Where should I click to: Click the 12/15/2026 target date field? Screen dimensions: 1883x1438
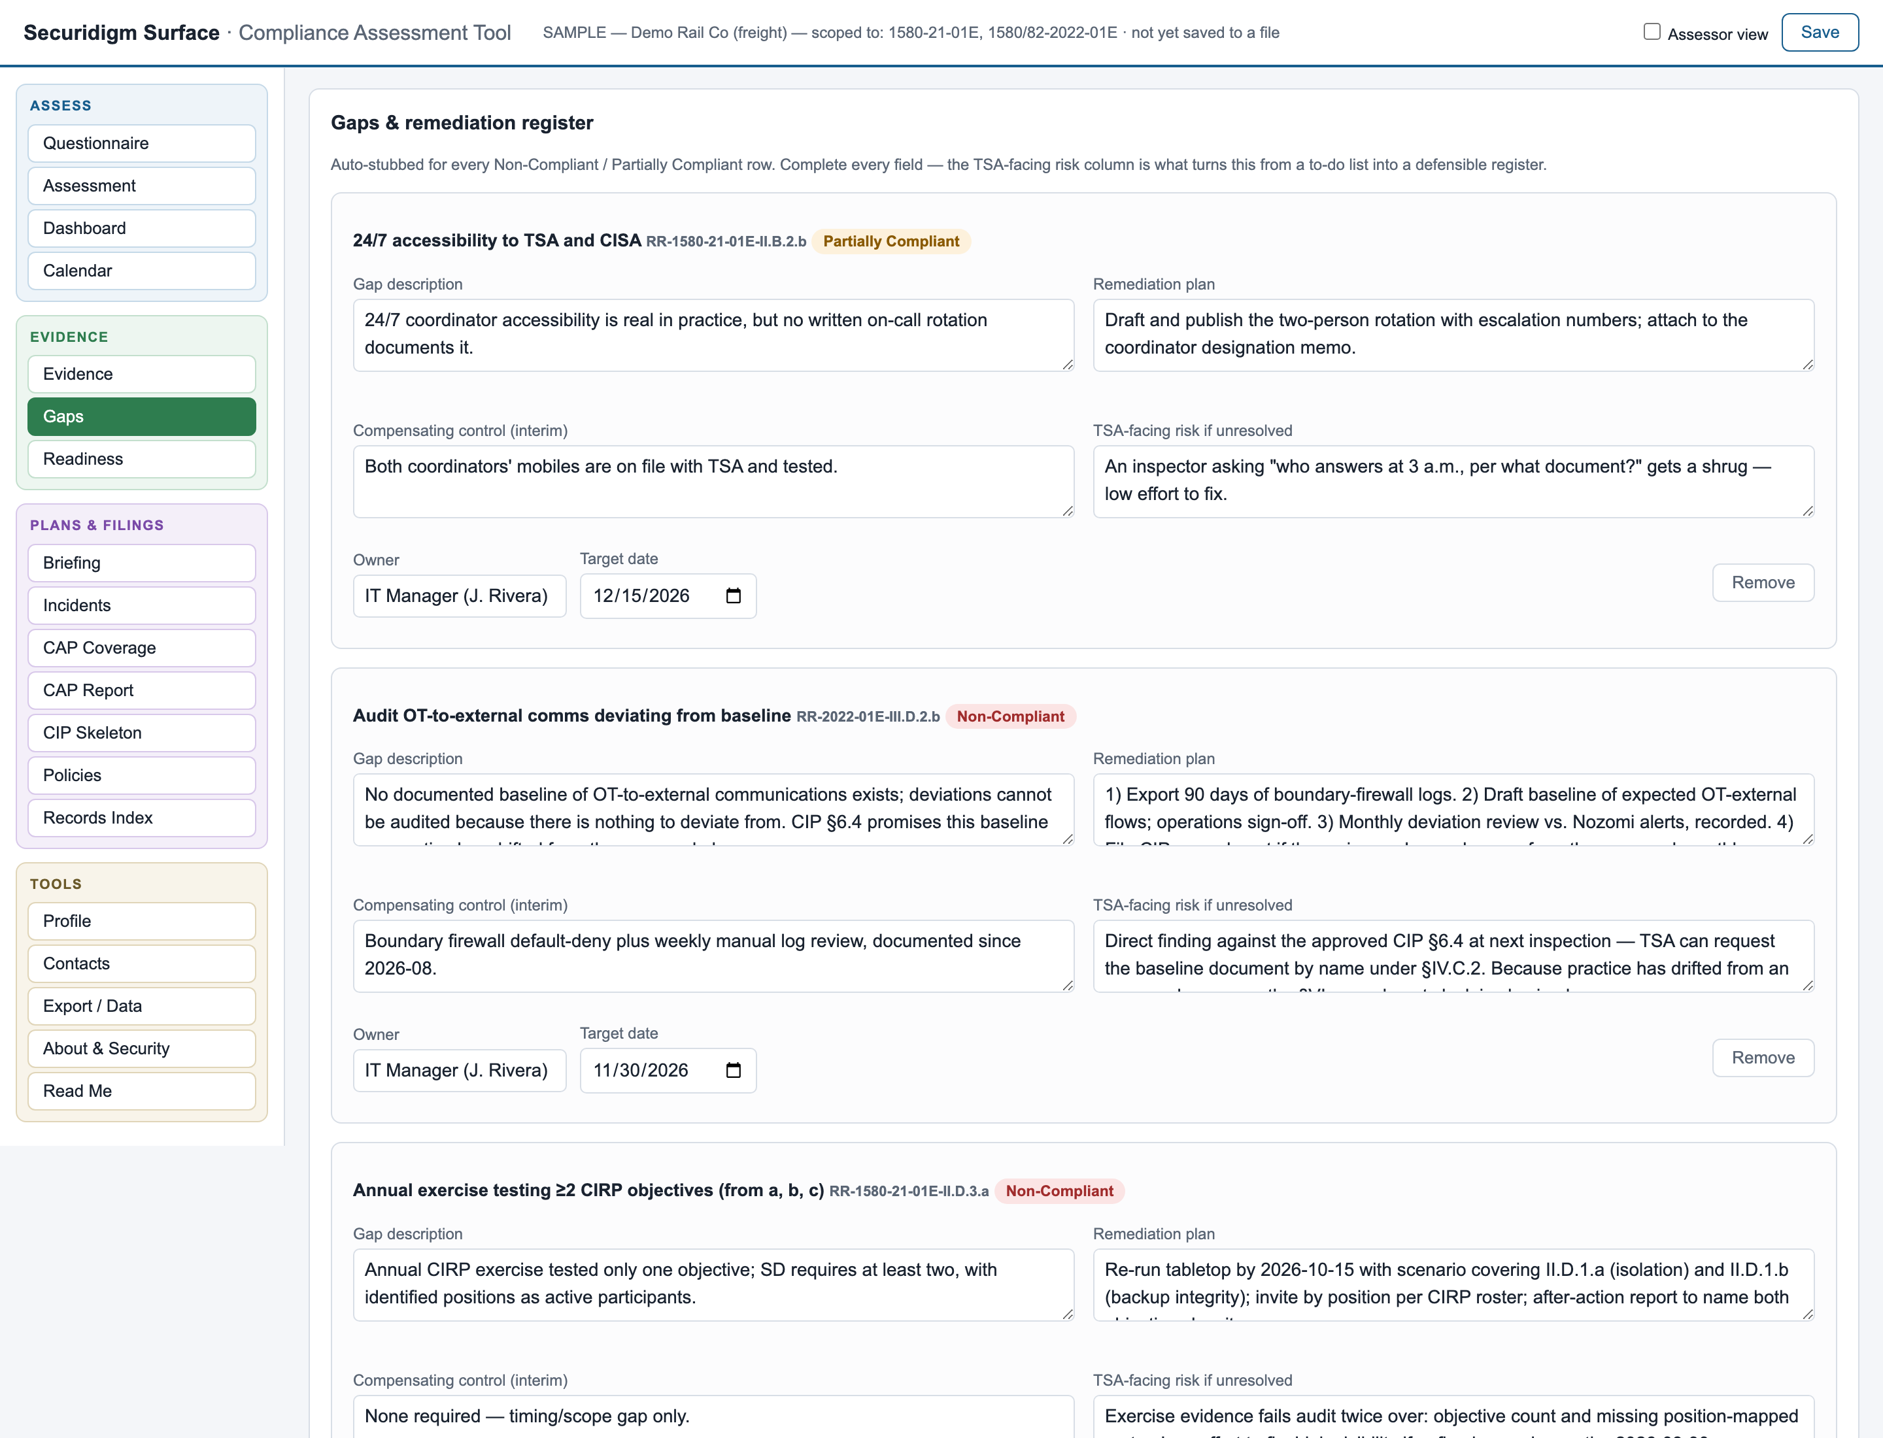tap(668, 595)
